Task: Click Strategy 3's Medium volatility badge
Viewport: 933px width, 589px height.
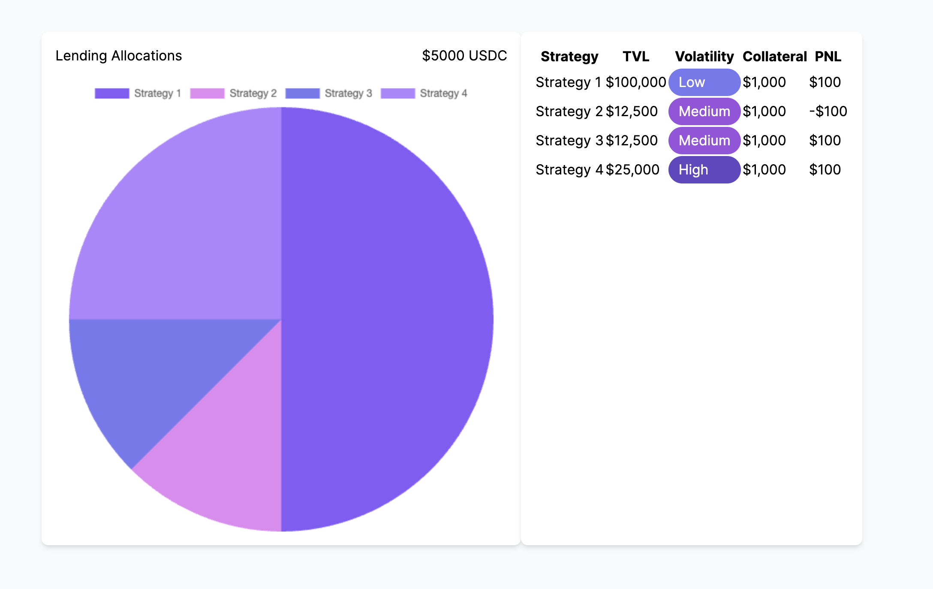Action: 704,141
